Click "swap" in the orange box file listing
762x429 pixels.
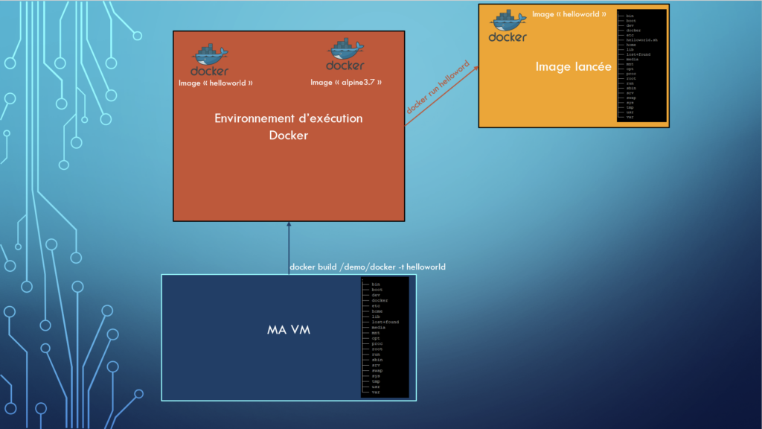click(631, 98)
